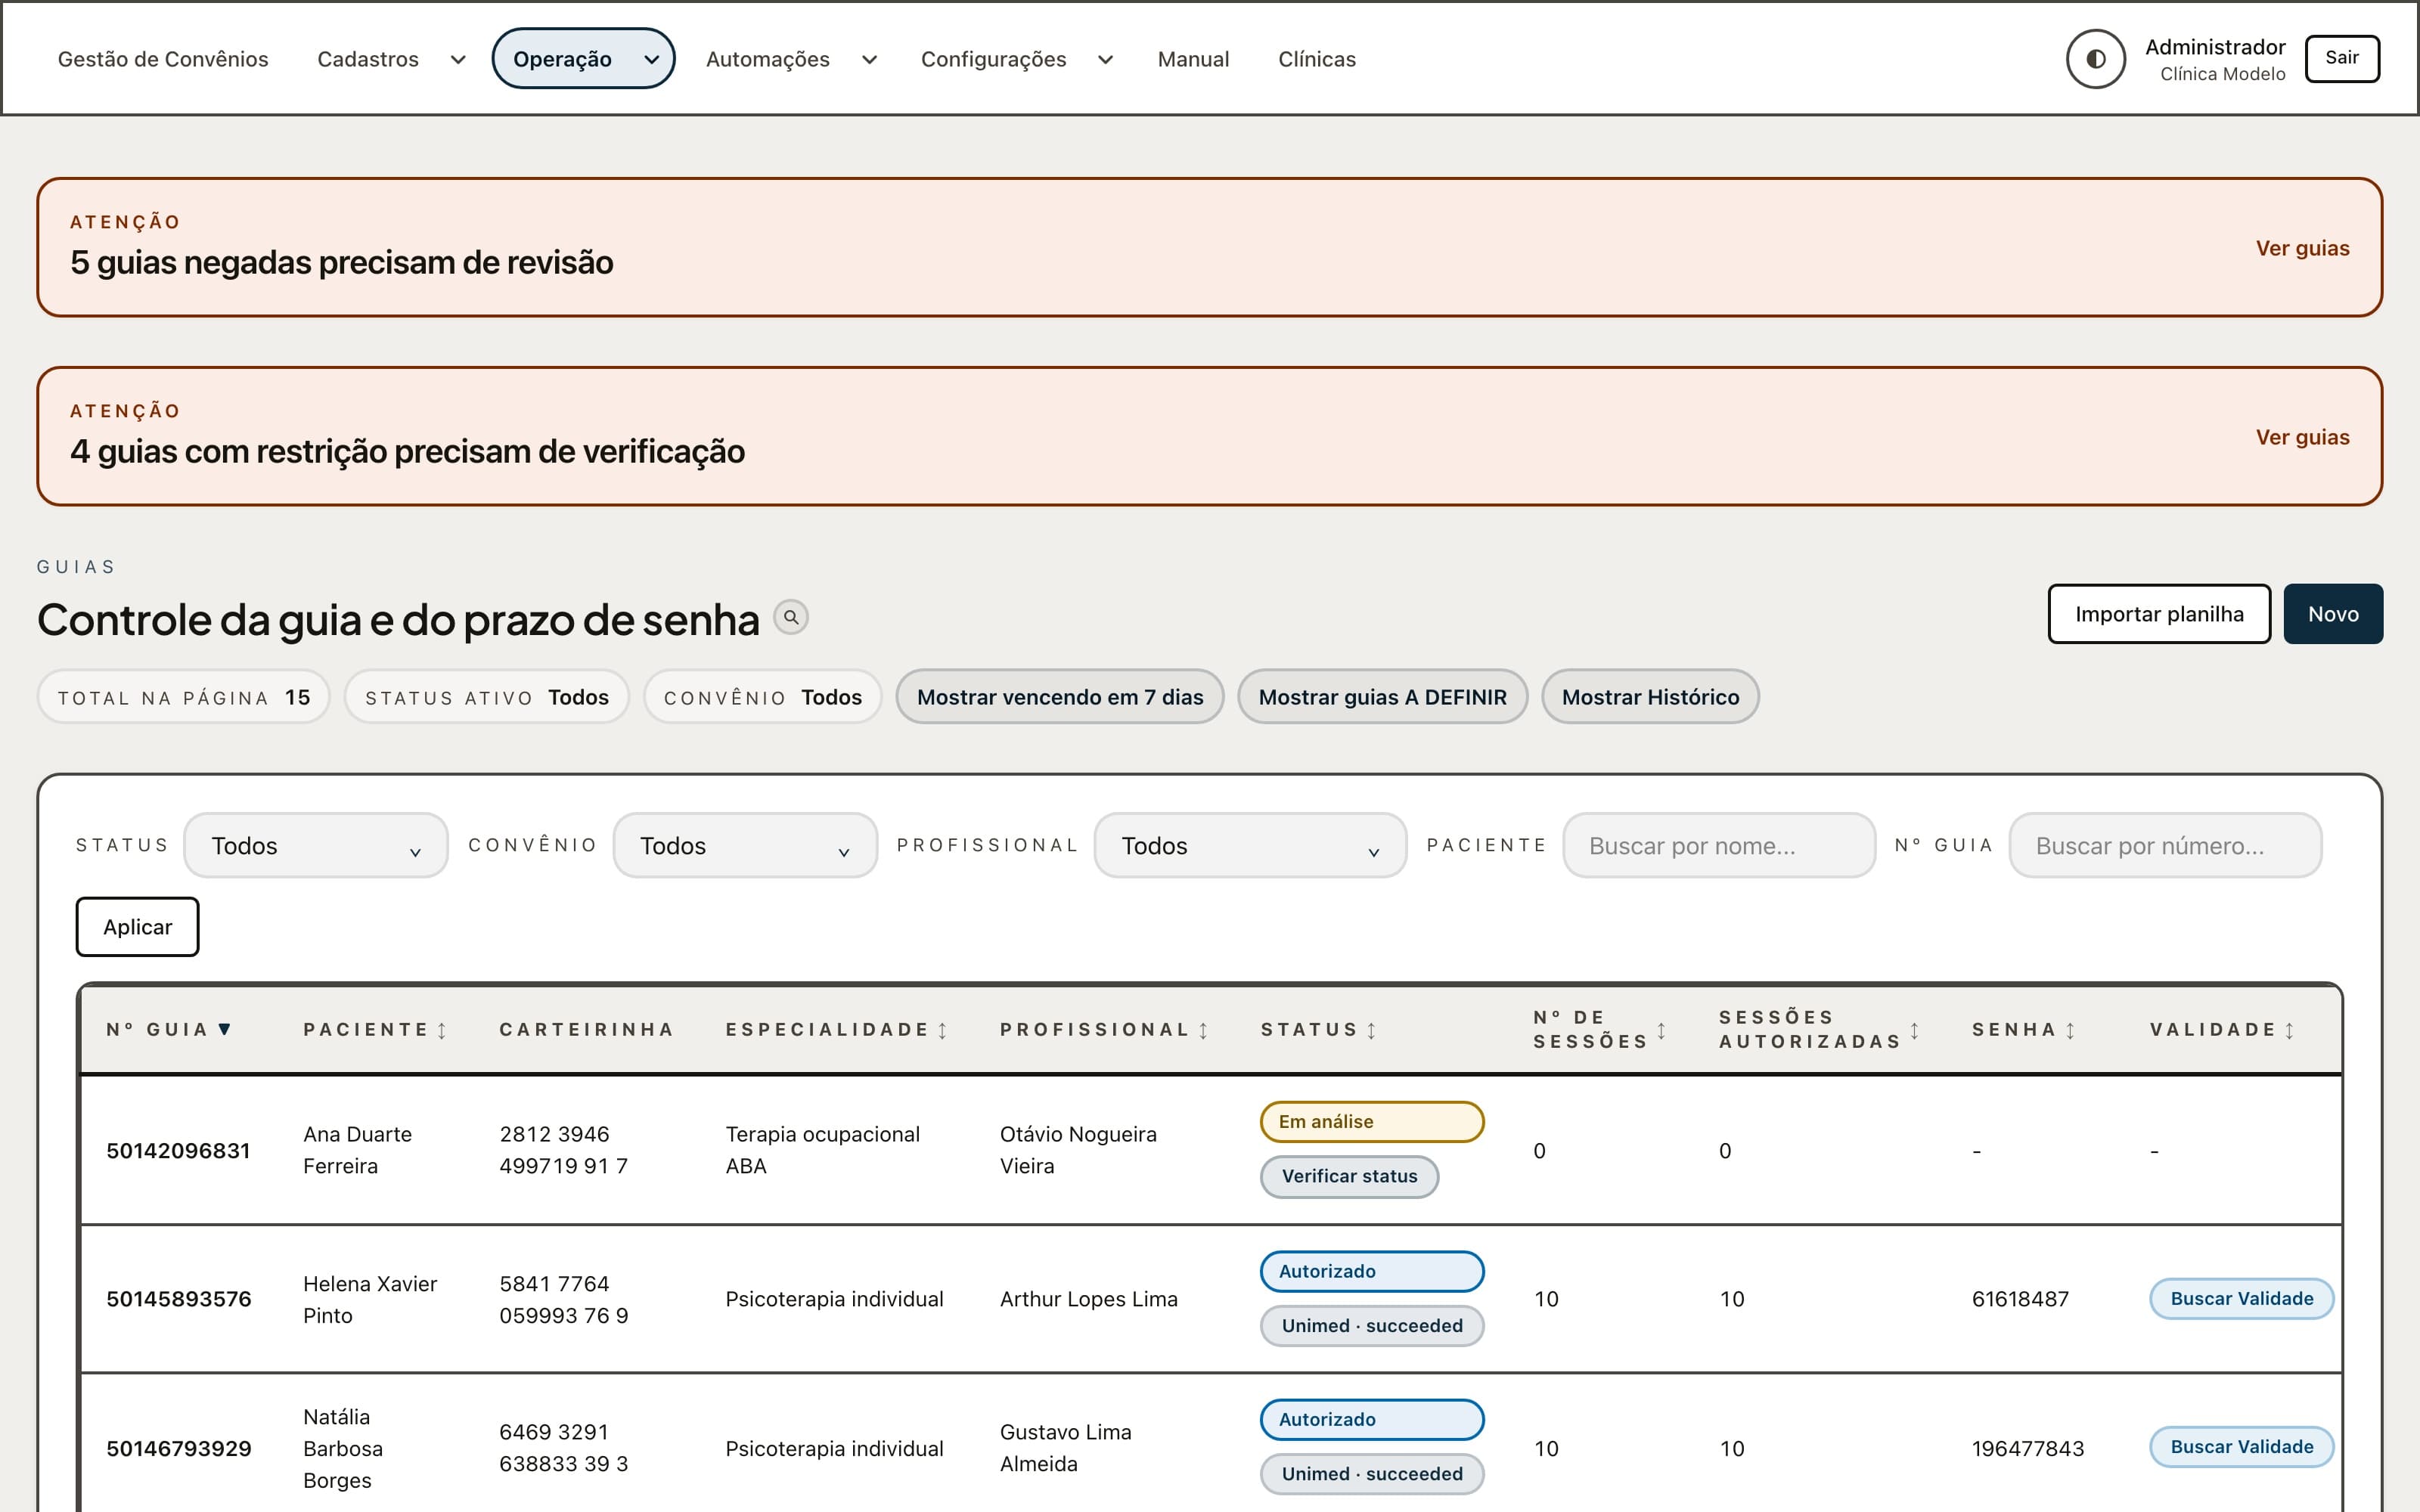Open the Convênio filter dropdown

[745, 846]
